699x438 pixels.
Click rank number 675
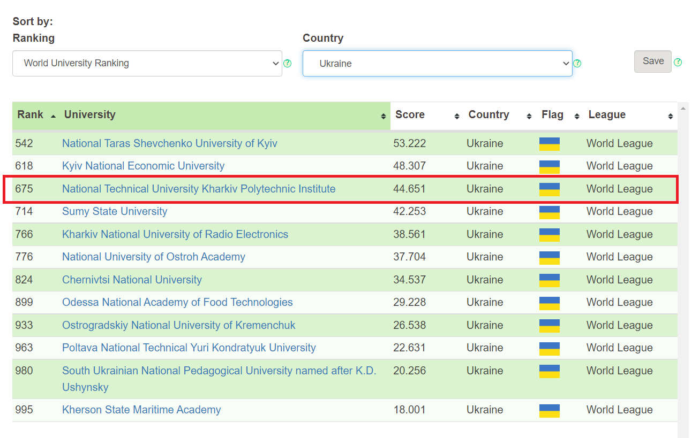[x=24, y=189]
